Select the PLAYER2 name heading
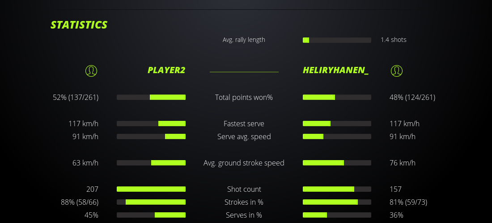492x223 pixels. point(166,70)
